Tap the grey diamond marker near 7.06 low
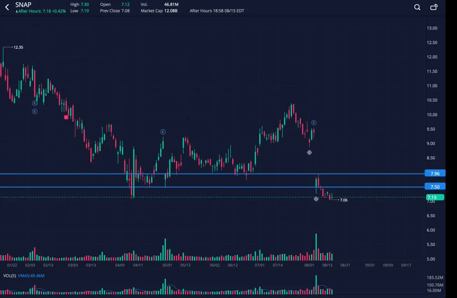The width and height of the screenshot is (457, 298). coord(316,199)
